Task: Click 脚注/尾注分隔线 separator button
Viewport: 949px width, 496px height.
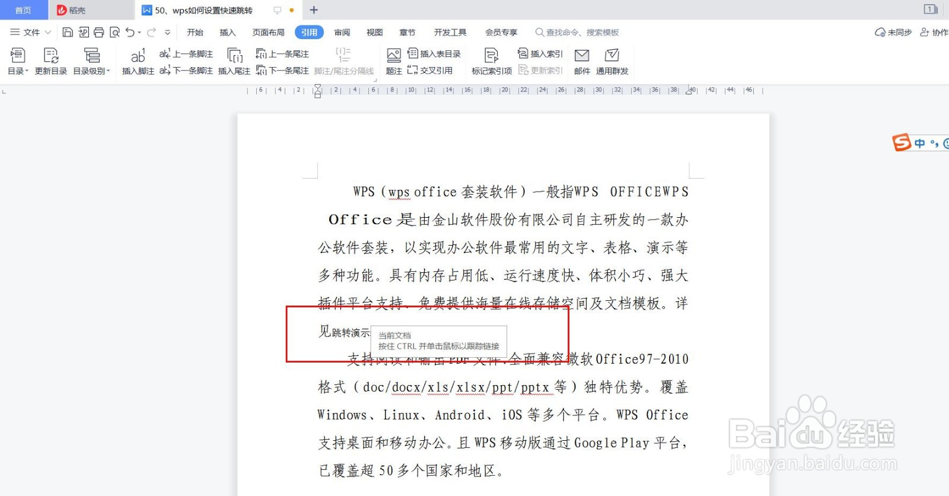Action: pos(344,62)
